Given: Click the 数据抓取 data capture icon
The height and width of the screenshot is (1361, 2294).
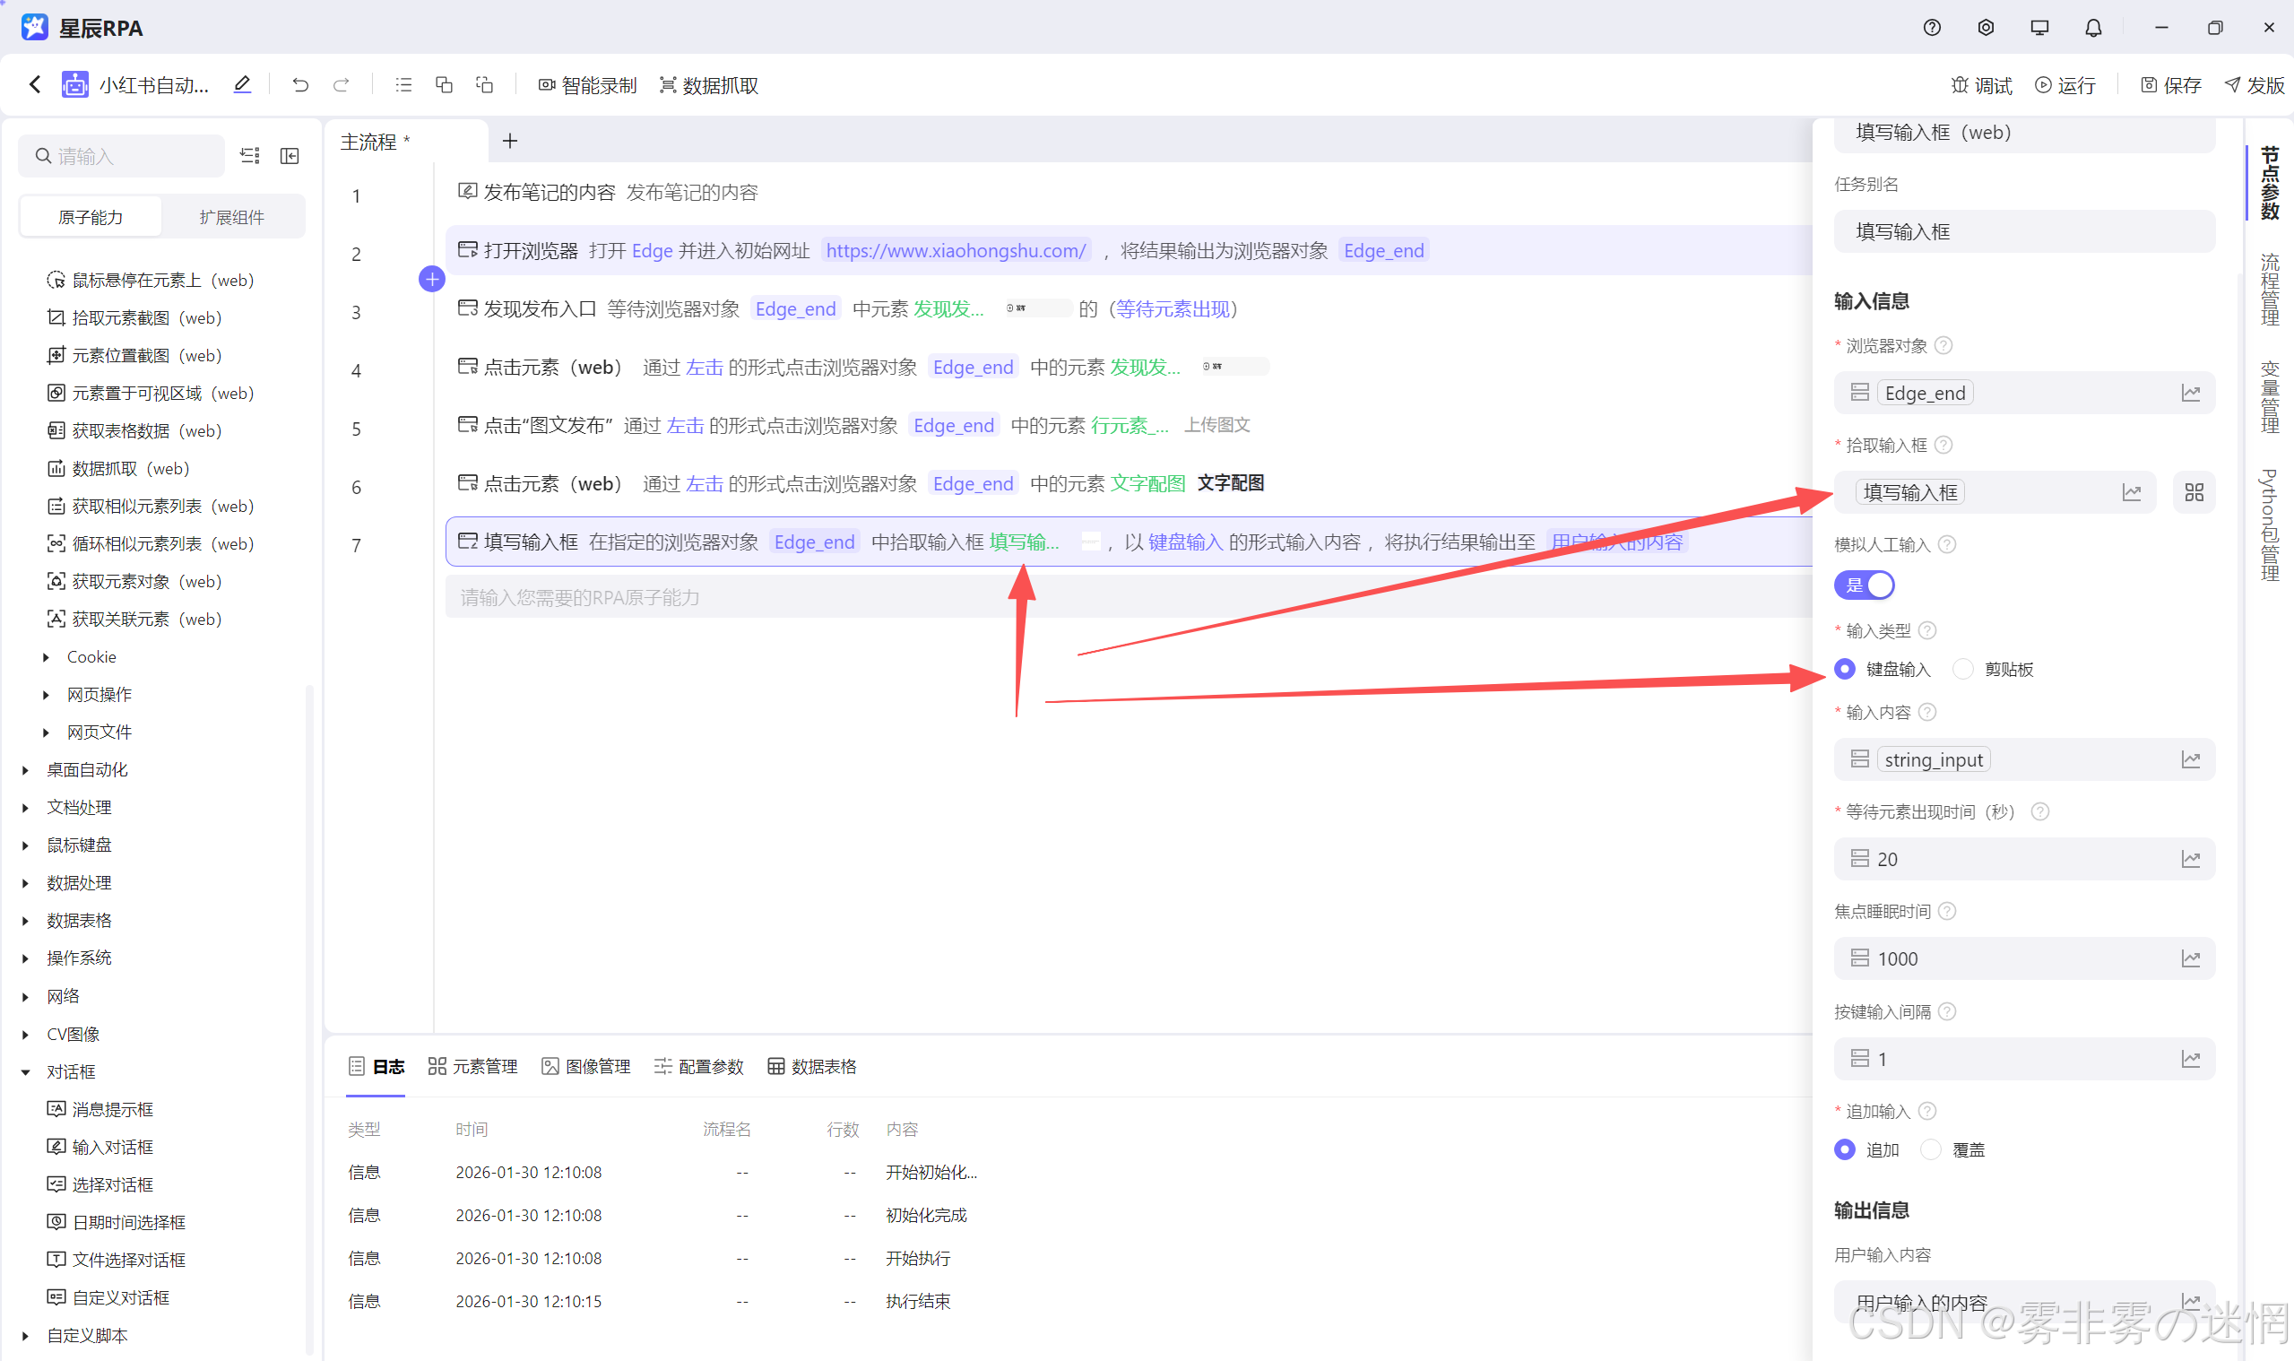Looking at the screenshot, I should coord(668,85).
